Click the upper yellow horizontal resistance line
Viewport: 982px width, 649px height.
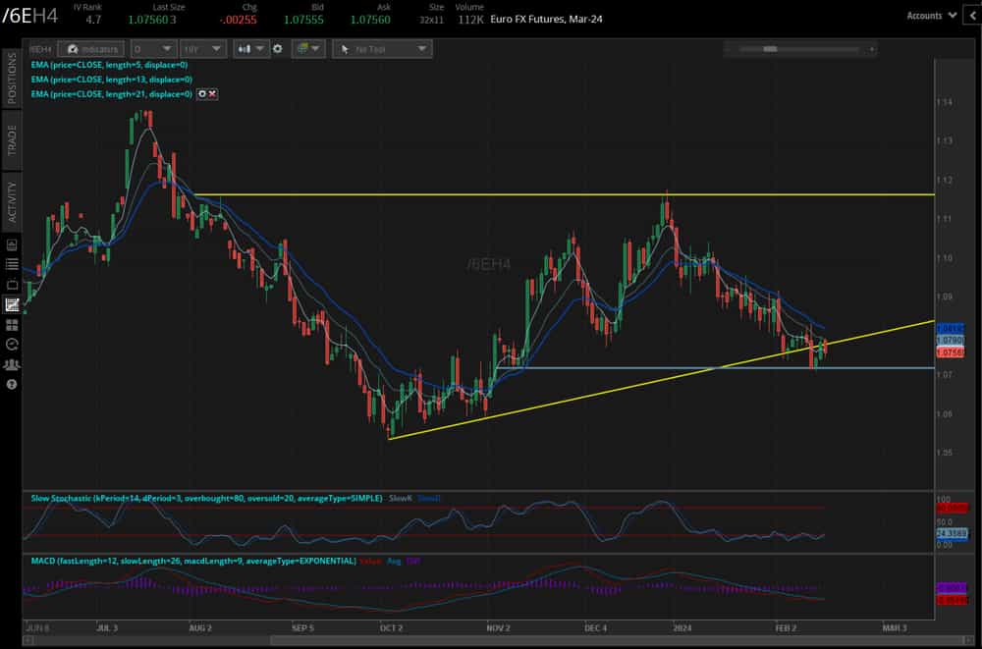(x=564, y=194)
